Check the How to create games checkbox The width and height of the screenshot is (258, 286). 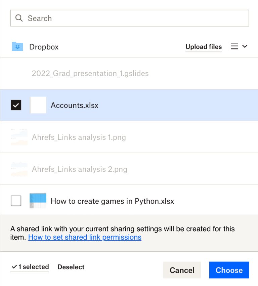(16, 201)
